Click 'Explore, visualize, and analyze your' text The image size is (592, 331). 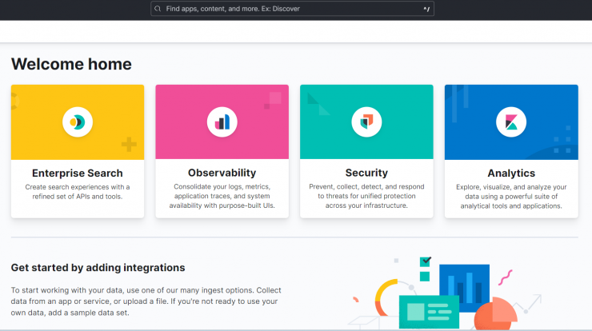click(511, 187)
